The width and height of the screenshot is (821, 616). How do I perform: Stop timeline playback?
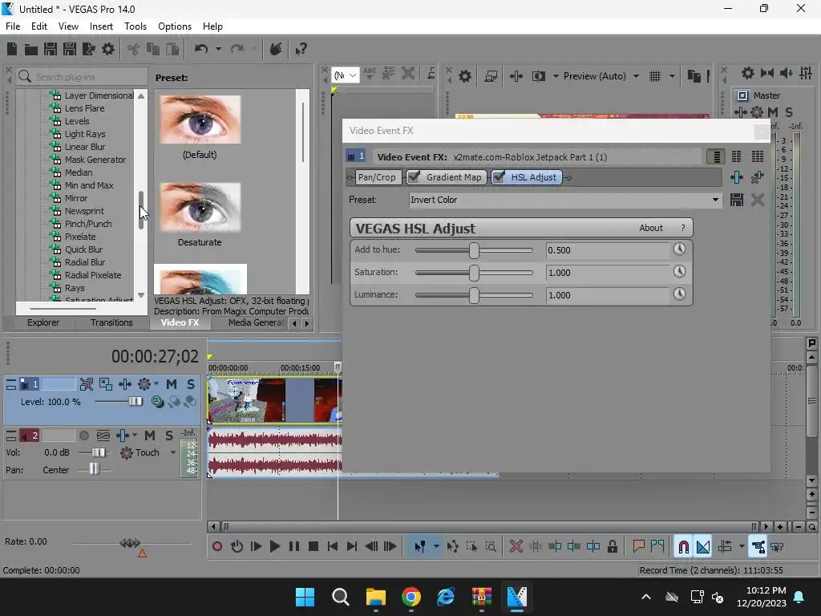coord(313,547)
